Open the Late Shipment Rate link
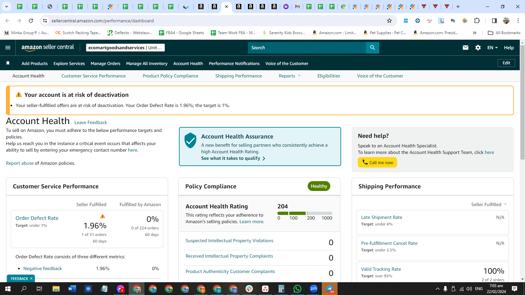The height and width of the screenshot is (295, 525). (x=382, y=217)
